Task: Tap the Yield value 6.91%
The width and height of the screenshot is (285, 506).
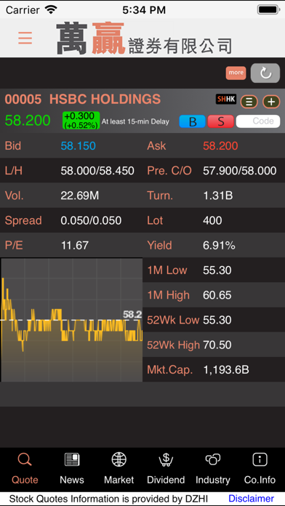Action: (x=219, y=246)
